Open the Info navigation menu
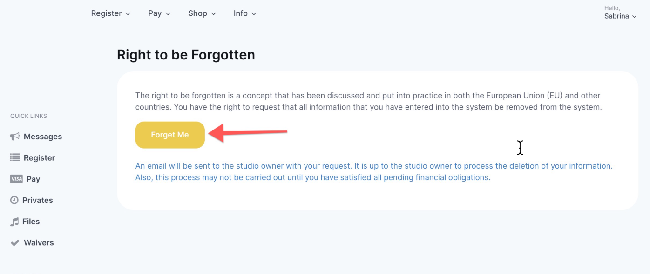 point(245,13)
